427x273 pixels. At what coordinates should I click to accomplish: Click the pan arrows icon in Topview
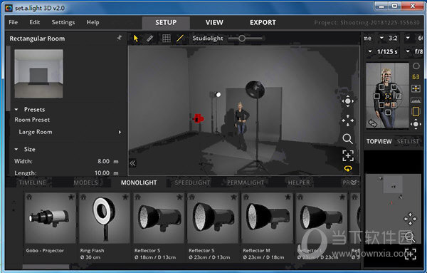(x=410, y=219)
